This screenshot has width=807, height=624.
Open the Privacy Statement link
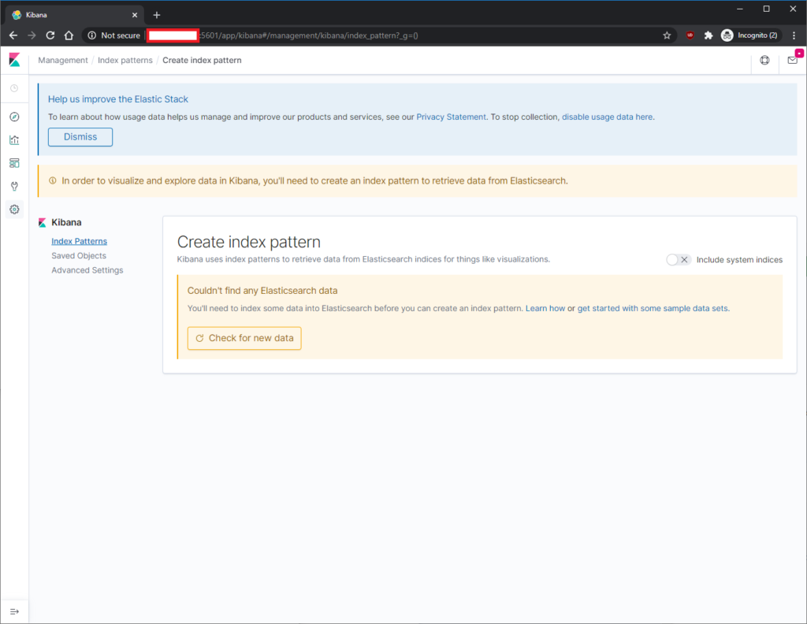(451, 117)
